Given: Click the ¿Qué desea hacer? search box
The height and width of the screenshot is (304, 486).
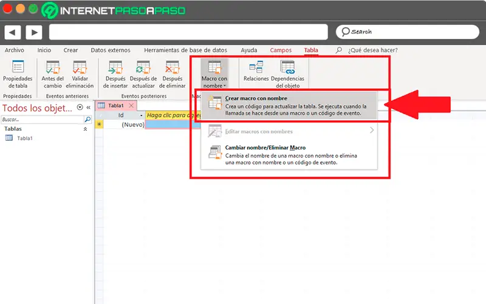Looking at the screenshot, I should [372, 50].
